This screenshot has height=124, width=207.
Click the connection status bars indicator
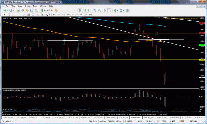click(182, 121)
